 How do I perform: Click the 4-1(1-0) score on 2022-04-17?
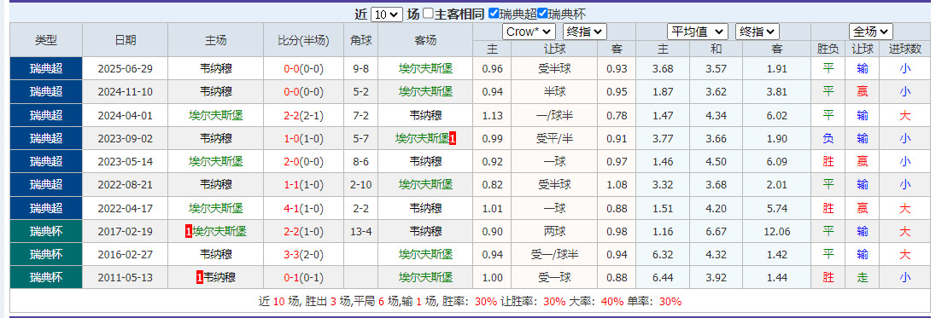coord(303,208)
